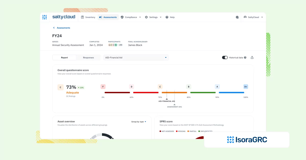Viewport: 306px width, 160px height.
Task: Click the +99 participants badge
Action: (x=120, y=45)
